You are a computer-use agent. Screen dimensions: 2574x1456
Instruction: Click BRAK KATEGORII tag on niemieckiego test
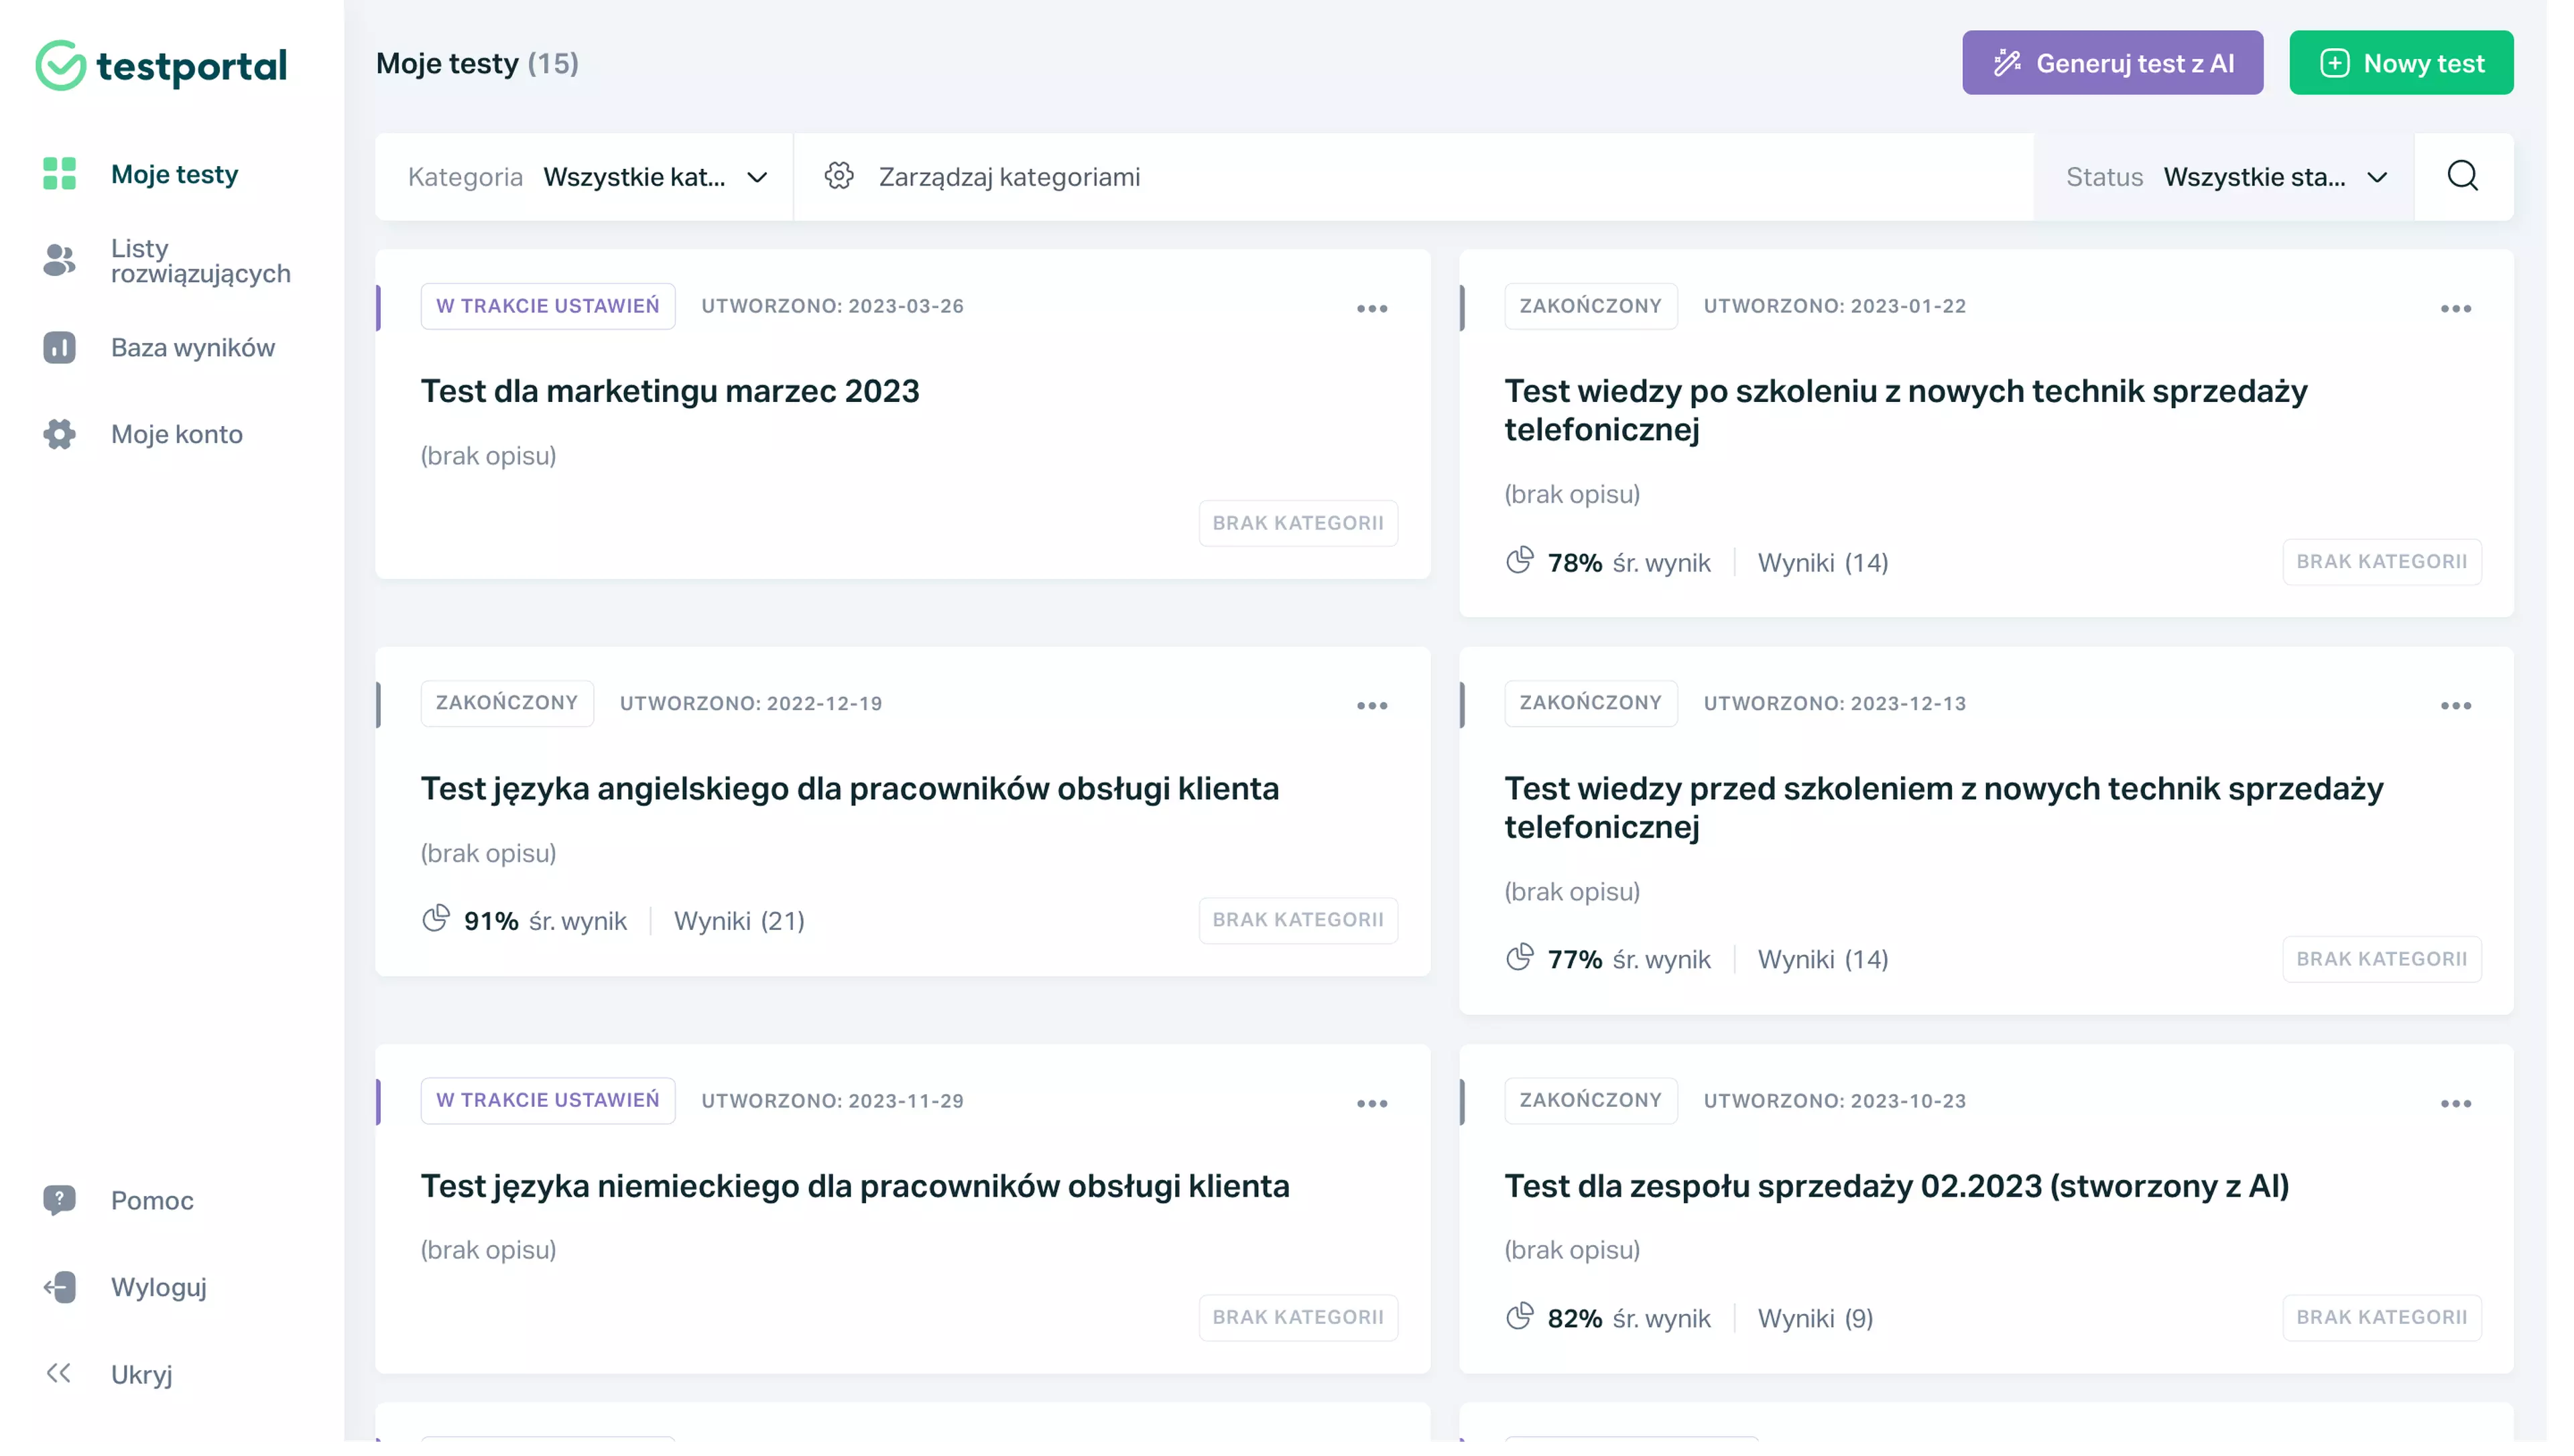pyautogui.click(x=1300, y=1318)
